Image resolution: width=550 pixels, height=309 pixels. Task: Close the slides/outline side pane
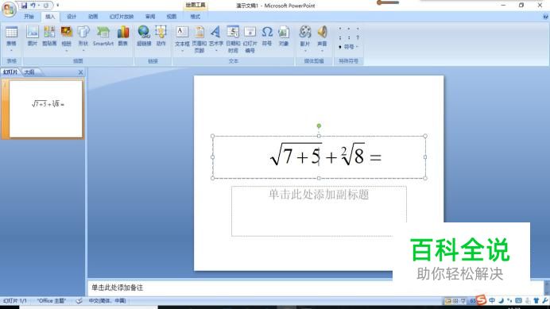click(x=81, y=72)
